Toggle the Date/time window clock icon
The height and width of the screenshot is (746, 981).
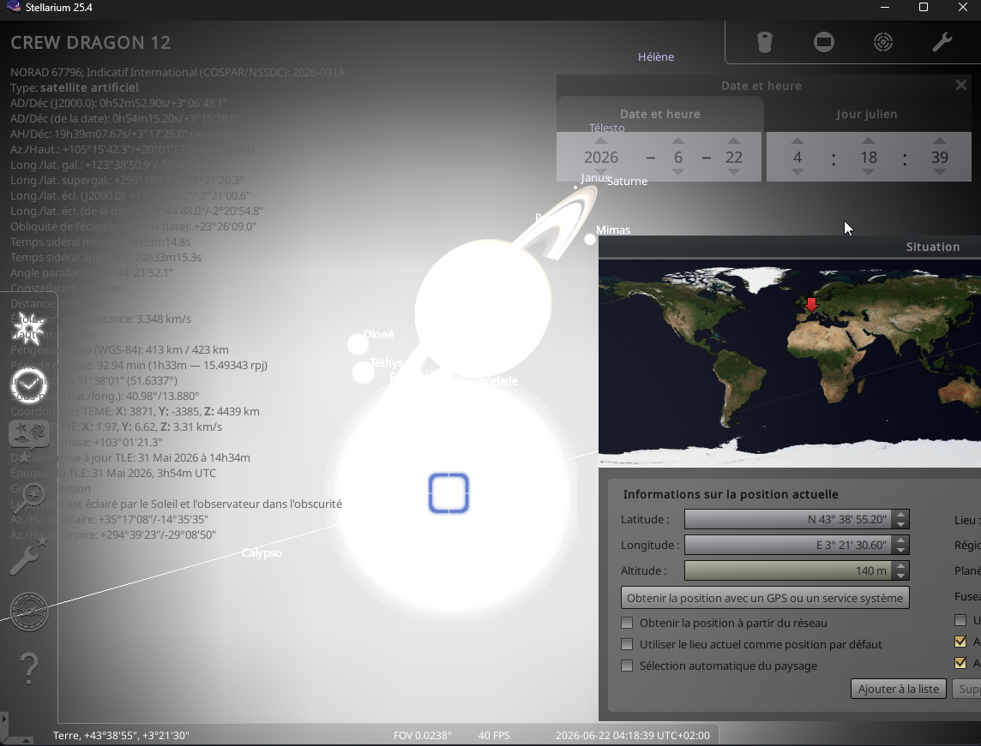[x=29, y=385]
